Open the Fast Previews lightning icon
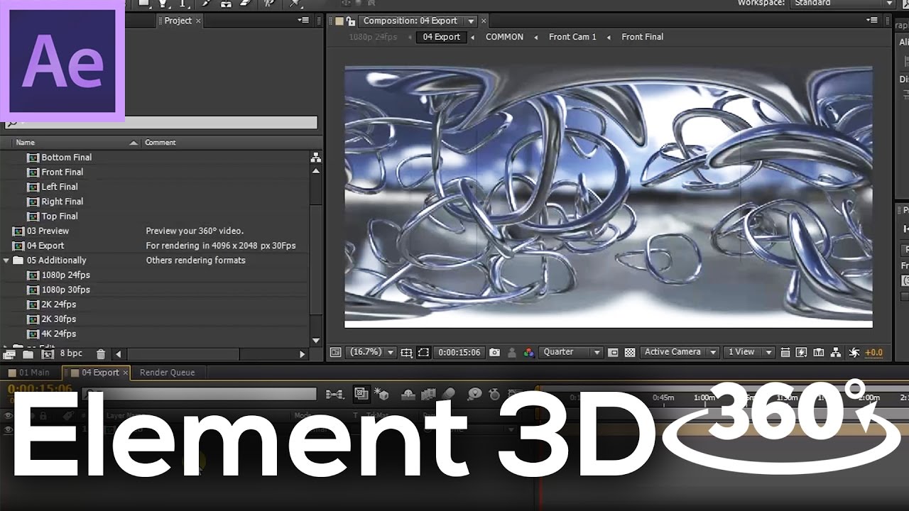The image size is (909, 511). (801, 352)
